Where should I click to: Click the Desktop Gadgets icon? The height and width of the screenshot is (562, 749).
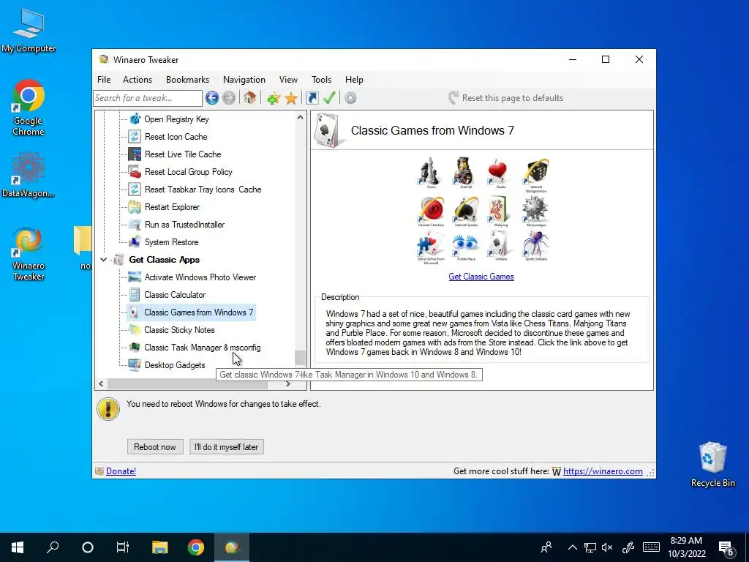click(x=135, y=365)
